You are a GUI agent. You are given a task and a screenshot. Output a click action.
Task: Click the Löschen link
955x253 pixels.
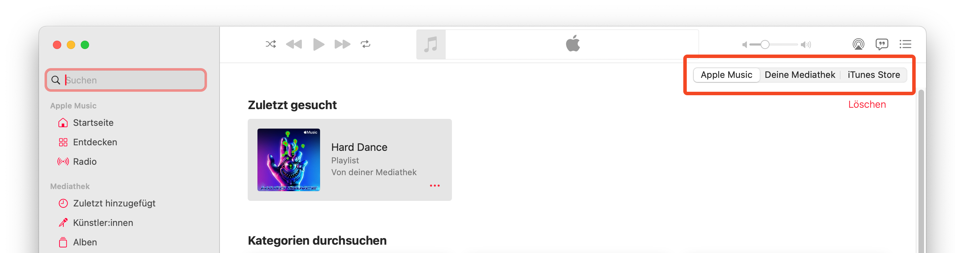[x=867, y=105]
